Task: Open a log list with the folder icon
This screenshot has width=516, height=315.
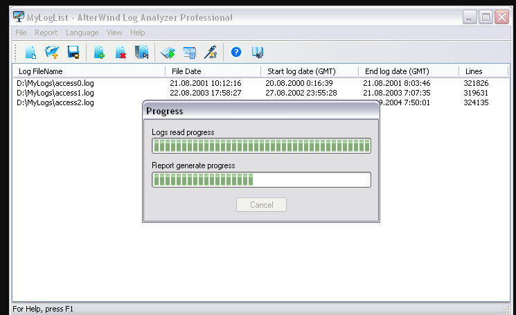Action: point(52,53)
